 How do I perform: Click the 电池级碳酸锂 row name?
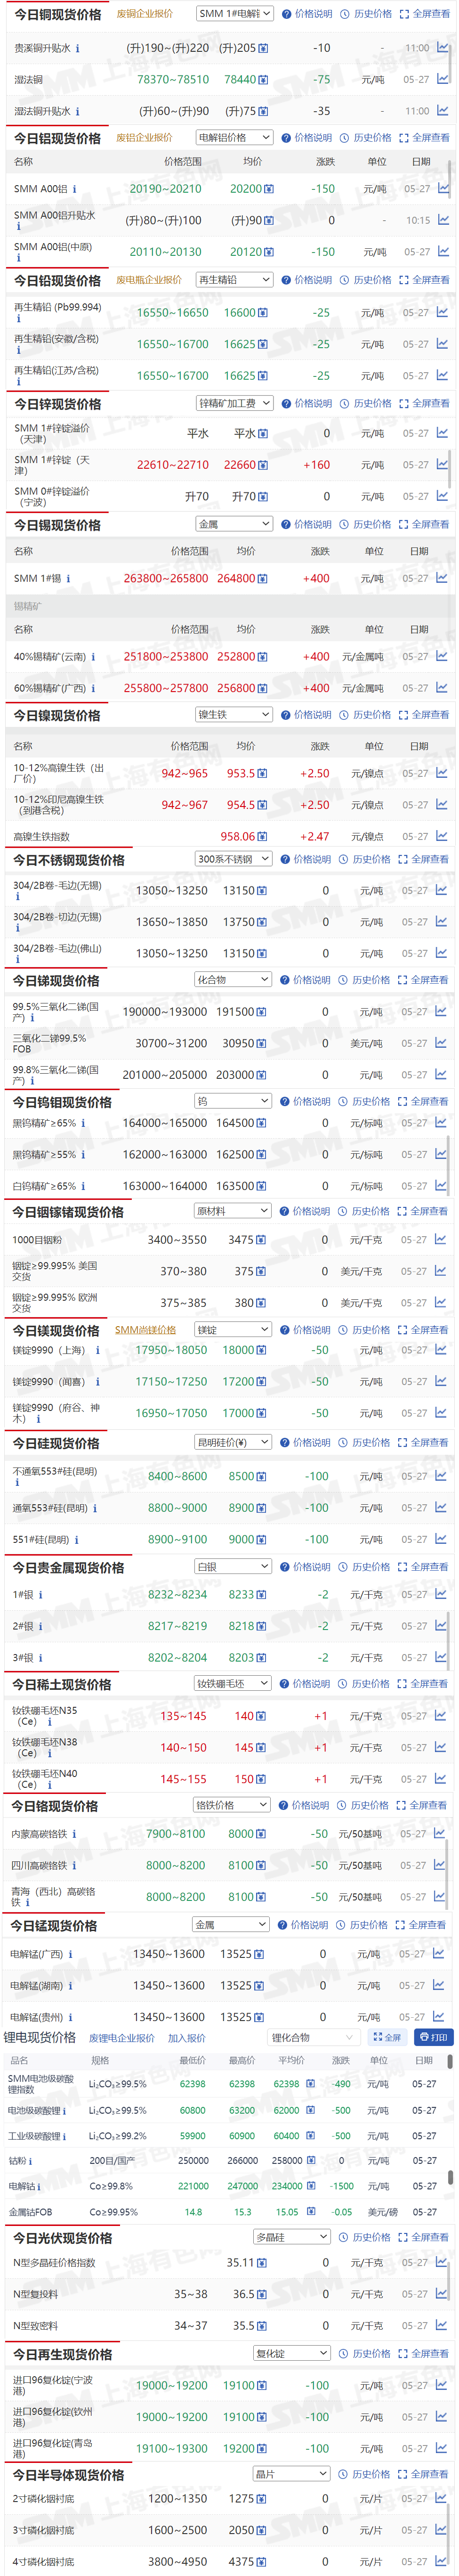35,2111
